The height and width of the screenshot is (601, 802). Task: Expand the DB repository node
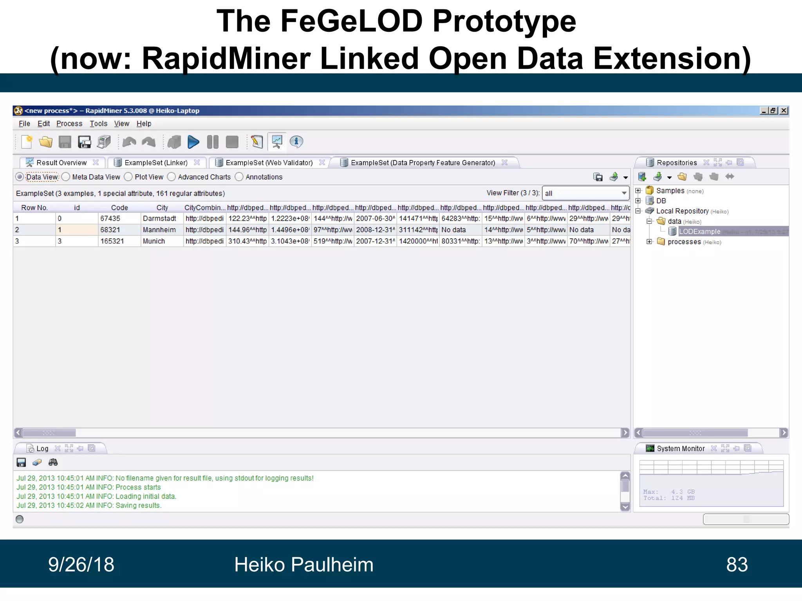coord(638,201)
